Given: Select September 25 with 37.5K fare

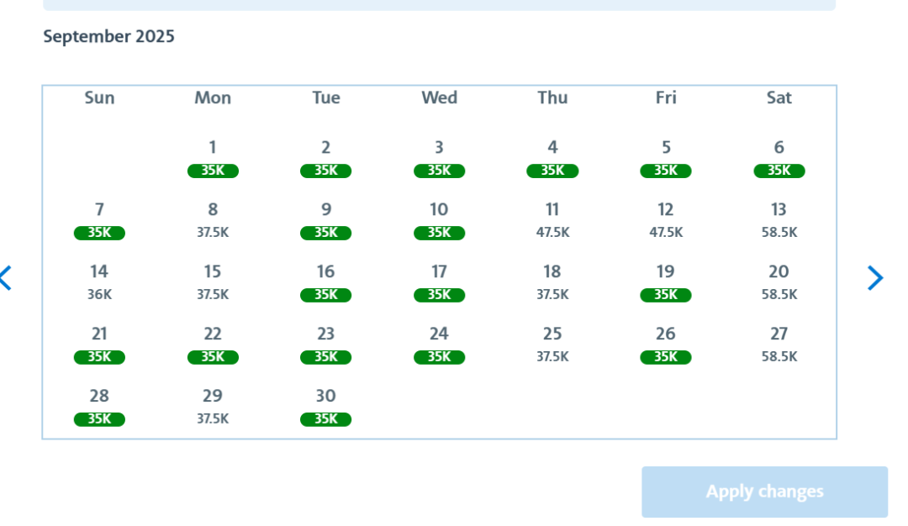Looking at the screenshot, I should pos(552,345).
